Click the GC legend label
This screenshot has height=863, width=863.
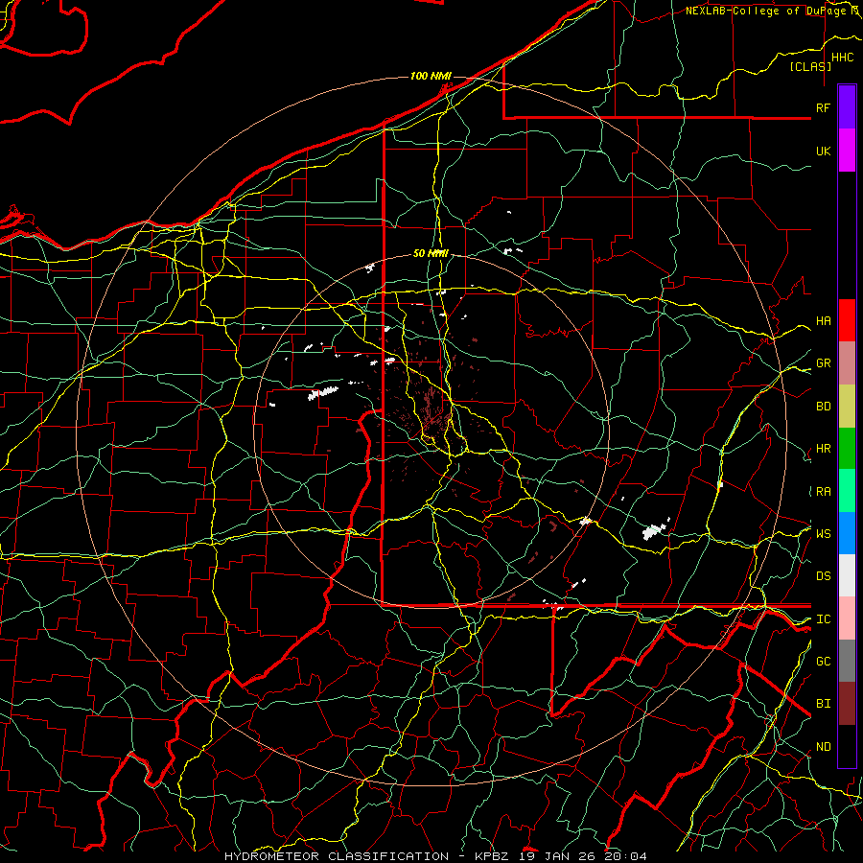[824, 661]
